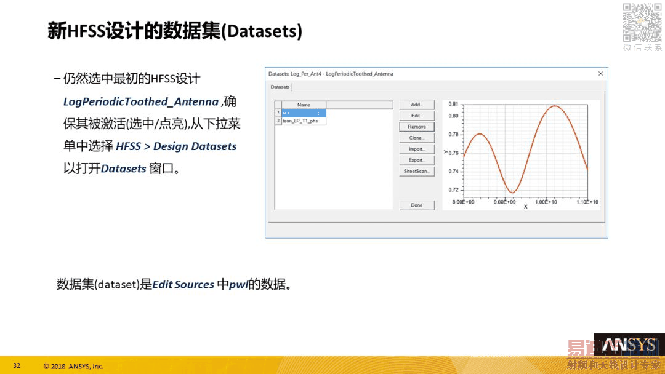Click the 1.10E+10 x-axis label

[587, 202]
